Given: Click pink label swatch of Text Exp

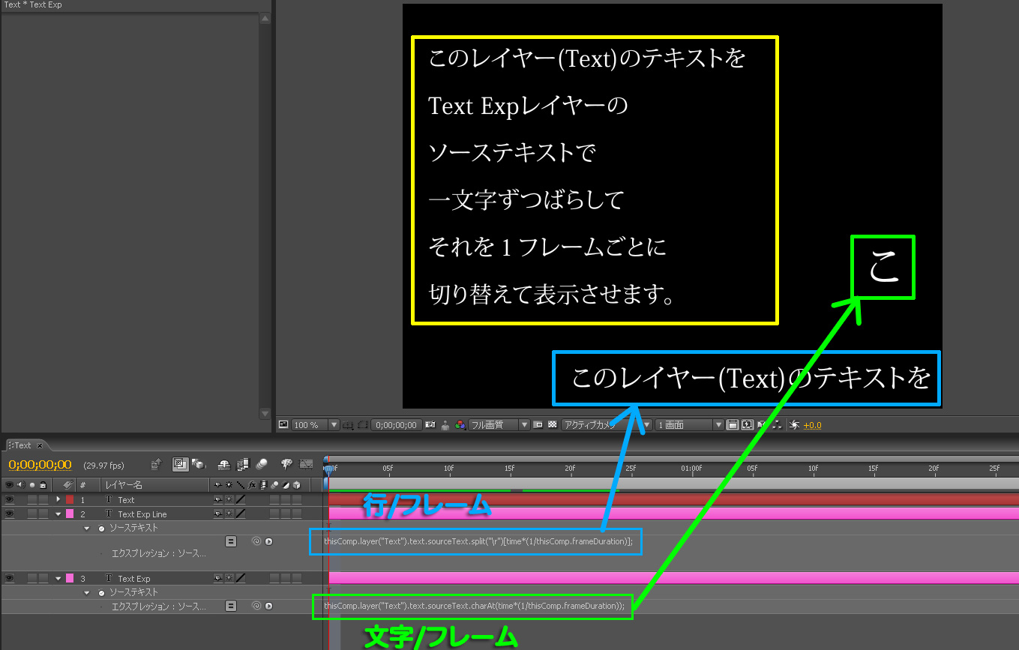Looking at the screenshot, I should [70, 578].
